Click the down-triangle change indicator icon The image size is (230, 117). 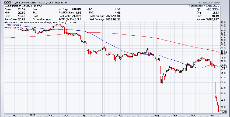pyautogui.click(x=198, y=9)
